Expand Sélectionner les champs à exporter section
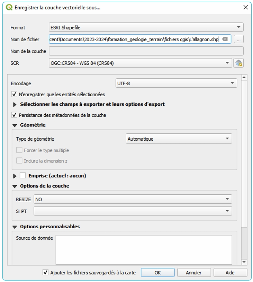253x282 pixels. [15, 104]
